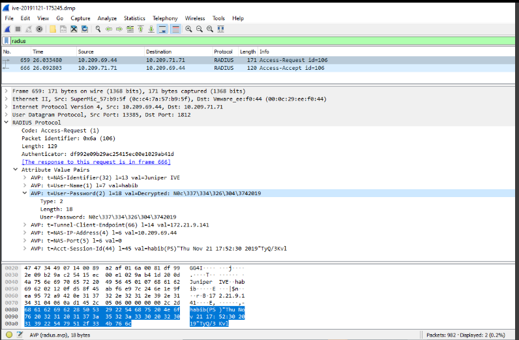
Task: Open the Telephony menu
Action: click(x=165, y=18)
